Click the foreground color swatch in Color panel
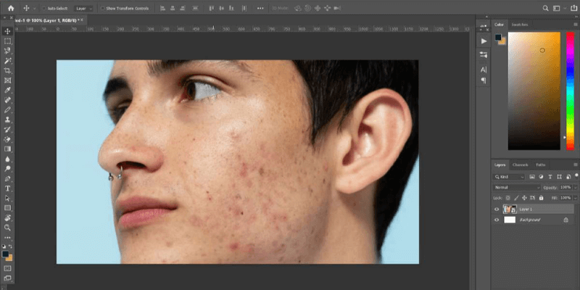Screen dimensions: 580x290 pos(498,36)
